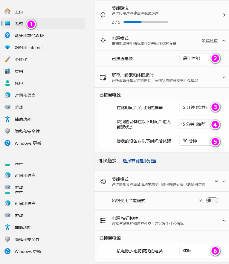Select the 系统 category icon

point(7,23)
